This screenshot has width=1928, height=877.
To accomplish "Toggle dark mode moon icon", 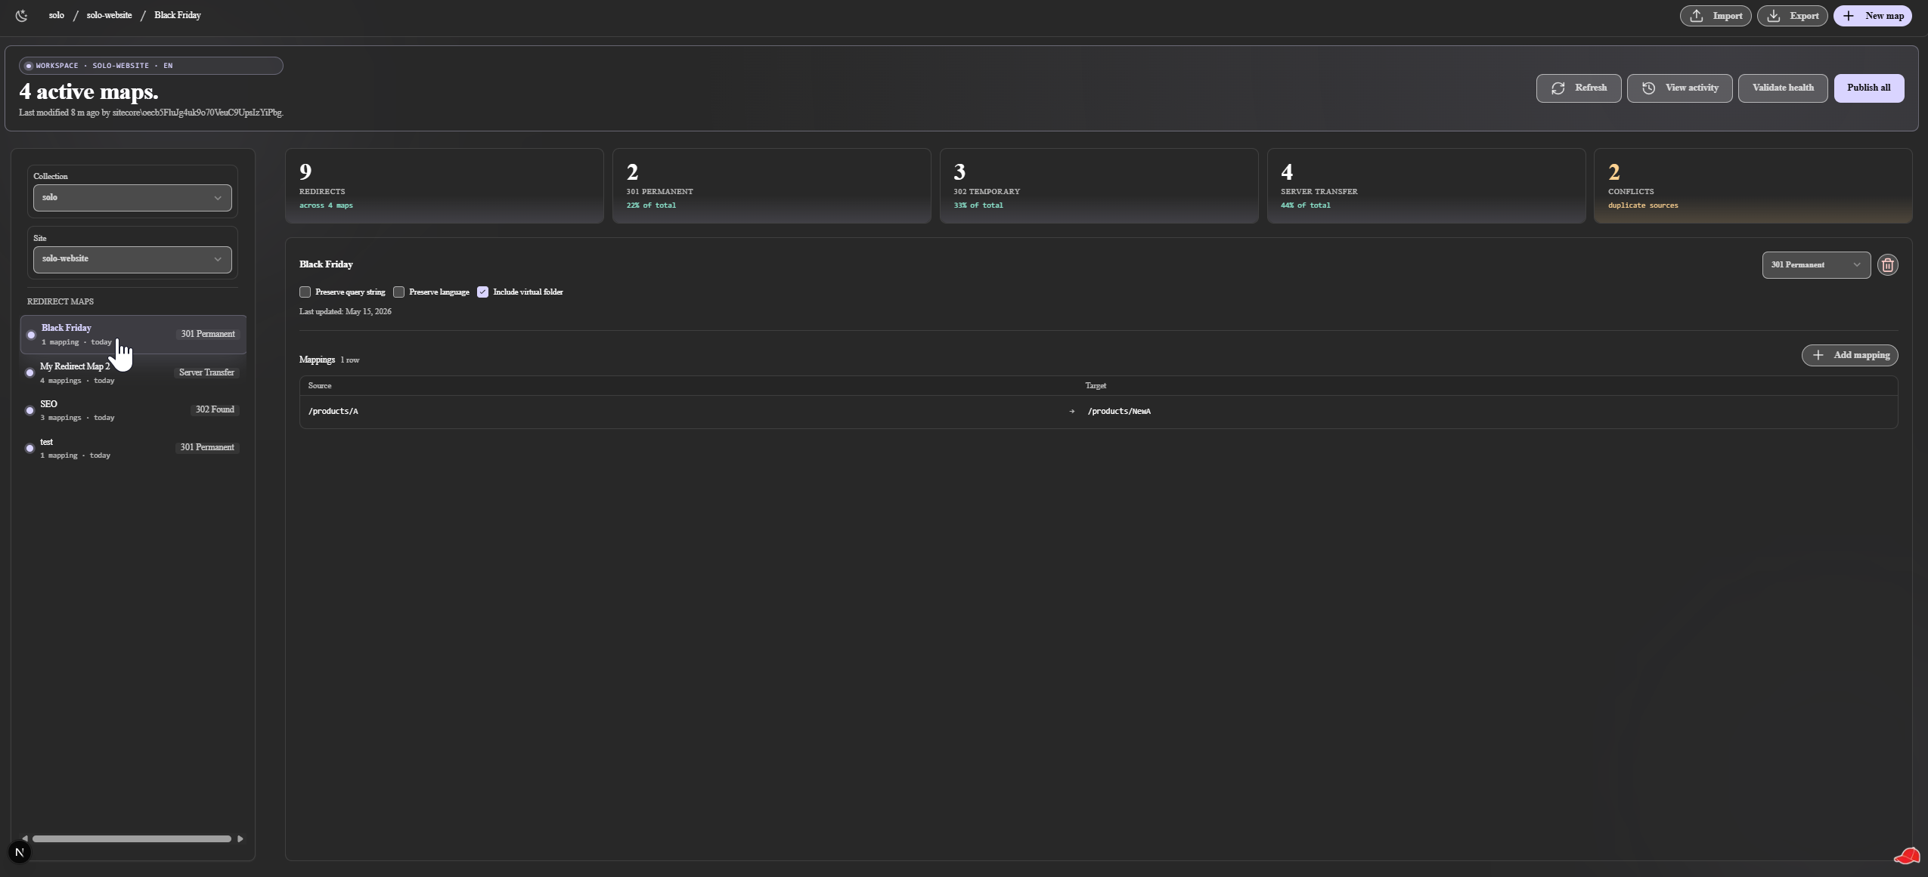I will [x=21, y=15].
